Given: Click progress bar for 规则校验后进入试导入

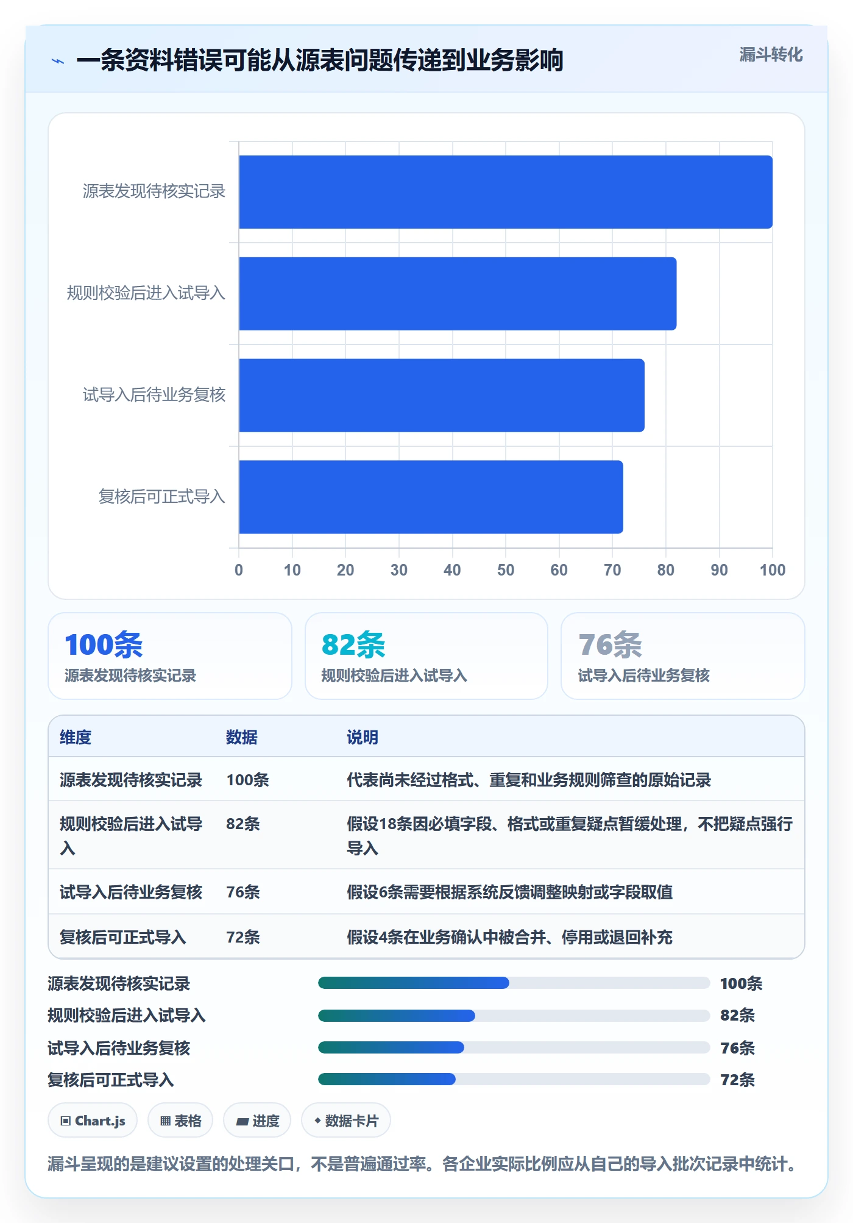Looking at the screenshot, I should pyautogui.click(x=514, y=1016).
